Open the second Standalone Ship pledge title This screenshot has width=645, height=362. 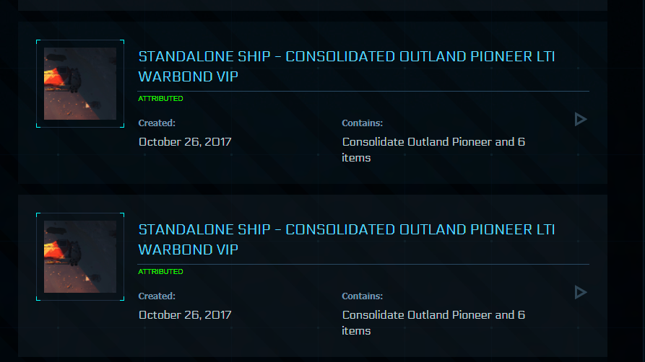click(347, 230)
